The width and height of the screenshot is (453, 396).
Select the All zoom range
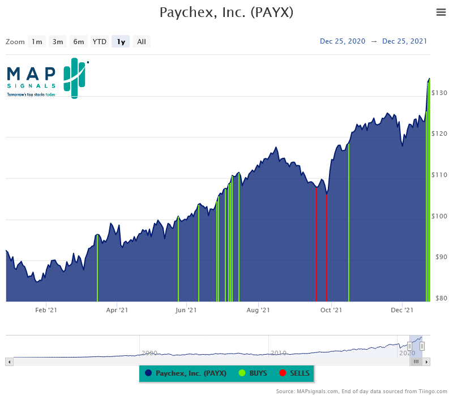pos(141,41)
